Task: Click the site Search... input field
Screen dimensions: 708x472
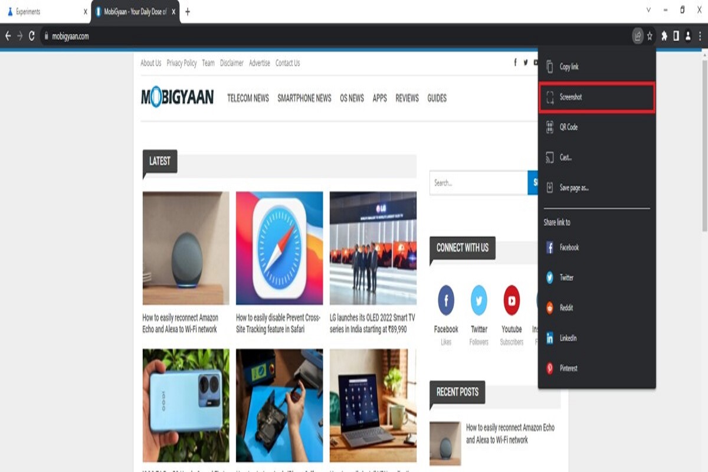Action: [478, 183]
